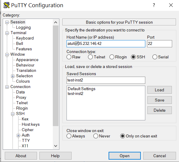The width and height of the screenshot is (179, 162).
Task: Delete the stored session
Action: coord(160,110)
